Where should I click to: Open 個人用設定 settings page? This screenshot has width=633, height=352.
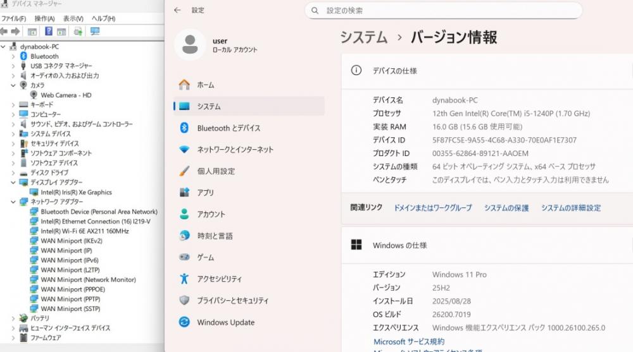(x=249, y=171)
